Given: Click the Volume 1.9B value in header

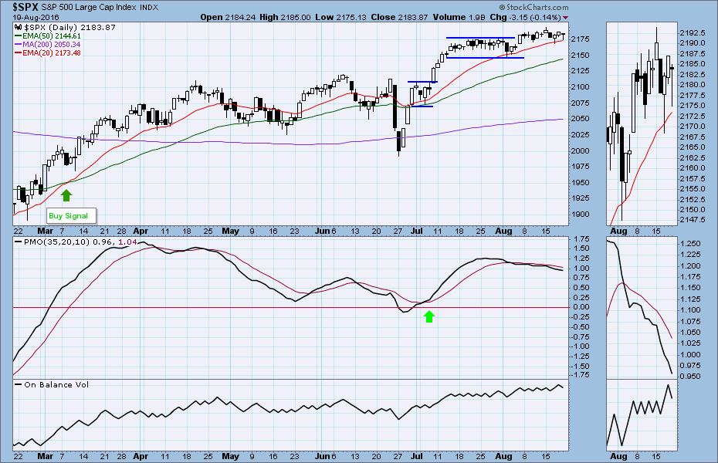Looking at the screenshot, I should (433, 17).
